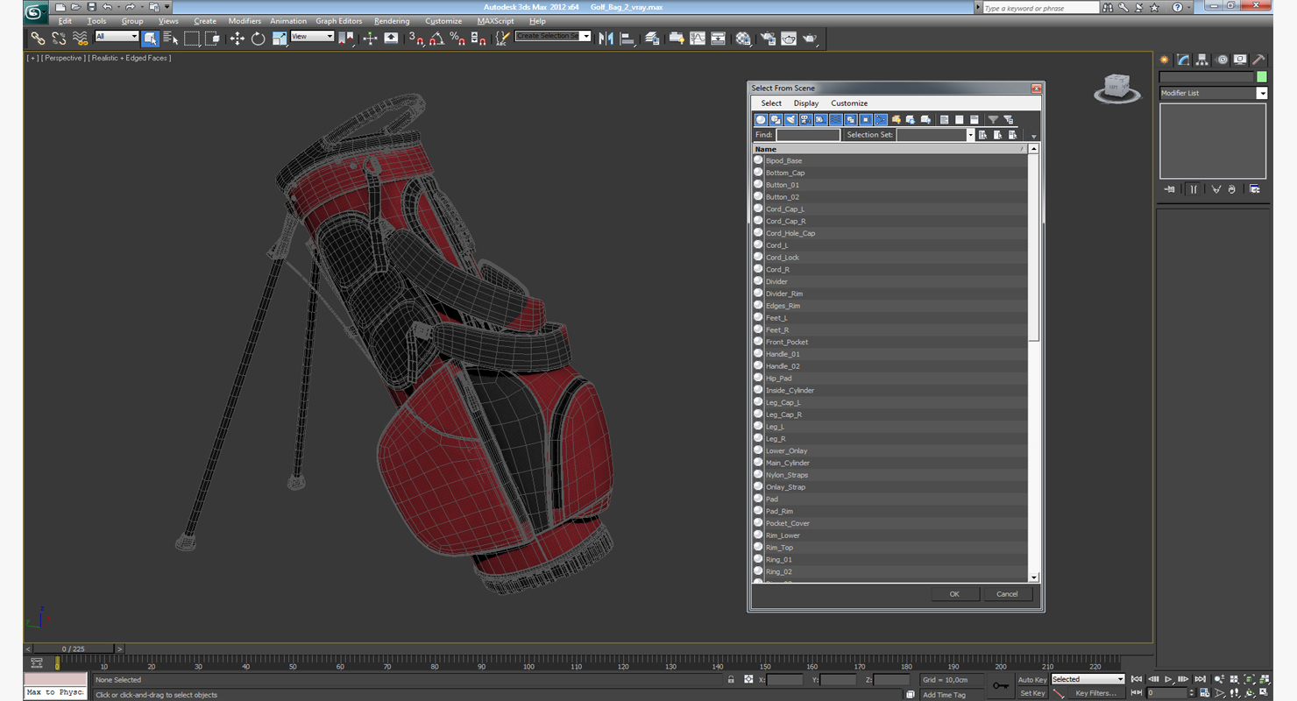1297x701 pixels.
Task: Activate the Select Object tool
Action: (150, 39)
